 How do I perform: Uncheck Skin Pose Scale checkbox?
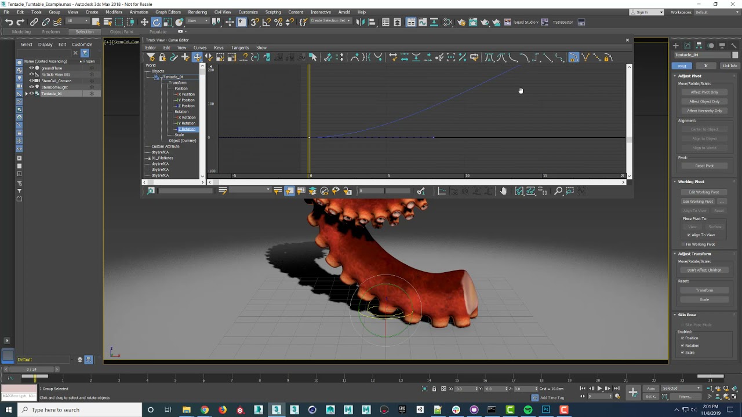(x=682, y=352)
